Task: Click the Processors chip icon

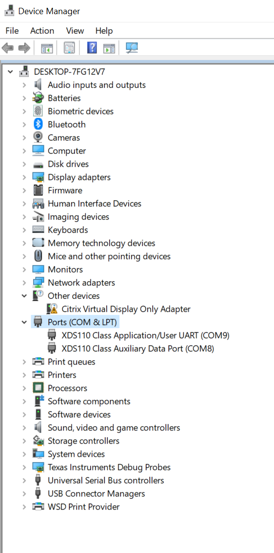Action: pos(38,388)
